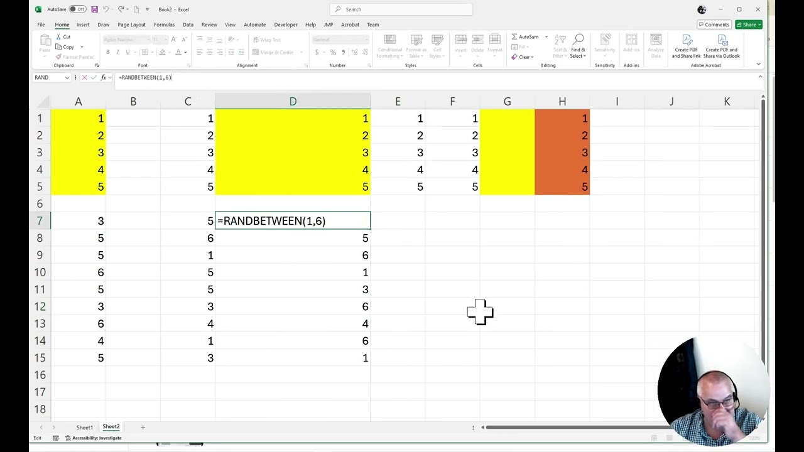Confirm formula with the checkmark Enter icon

(94, 78)
